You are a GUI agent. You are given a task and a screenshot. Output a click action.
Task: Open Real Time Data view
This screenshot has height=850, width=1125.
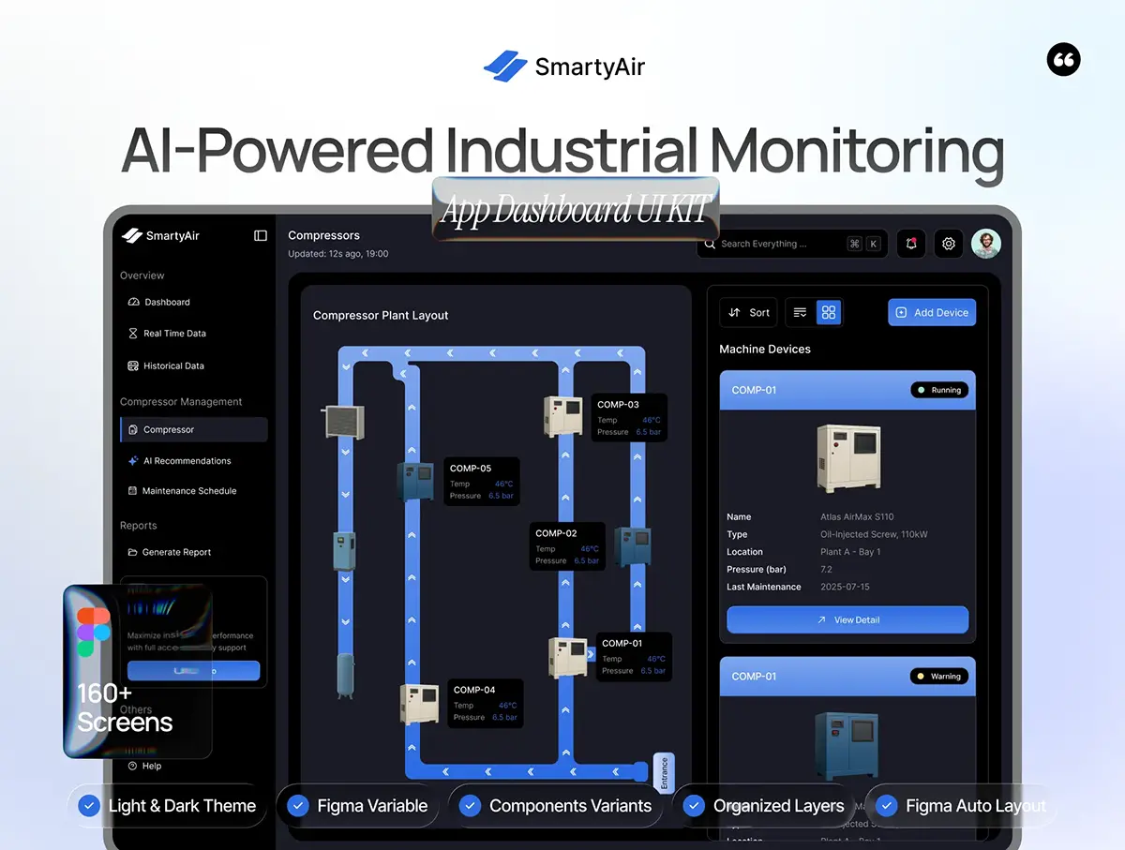click(173, 333)
